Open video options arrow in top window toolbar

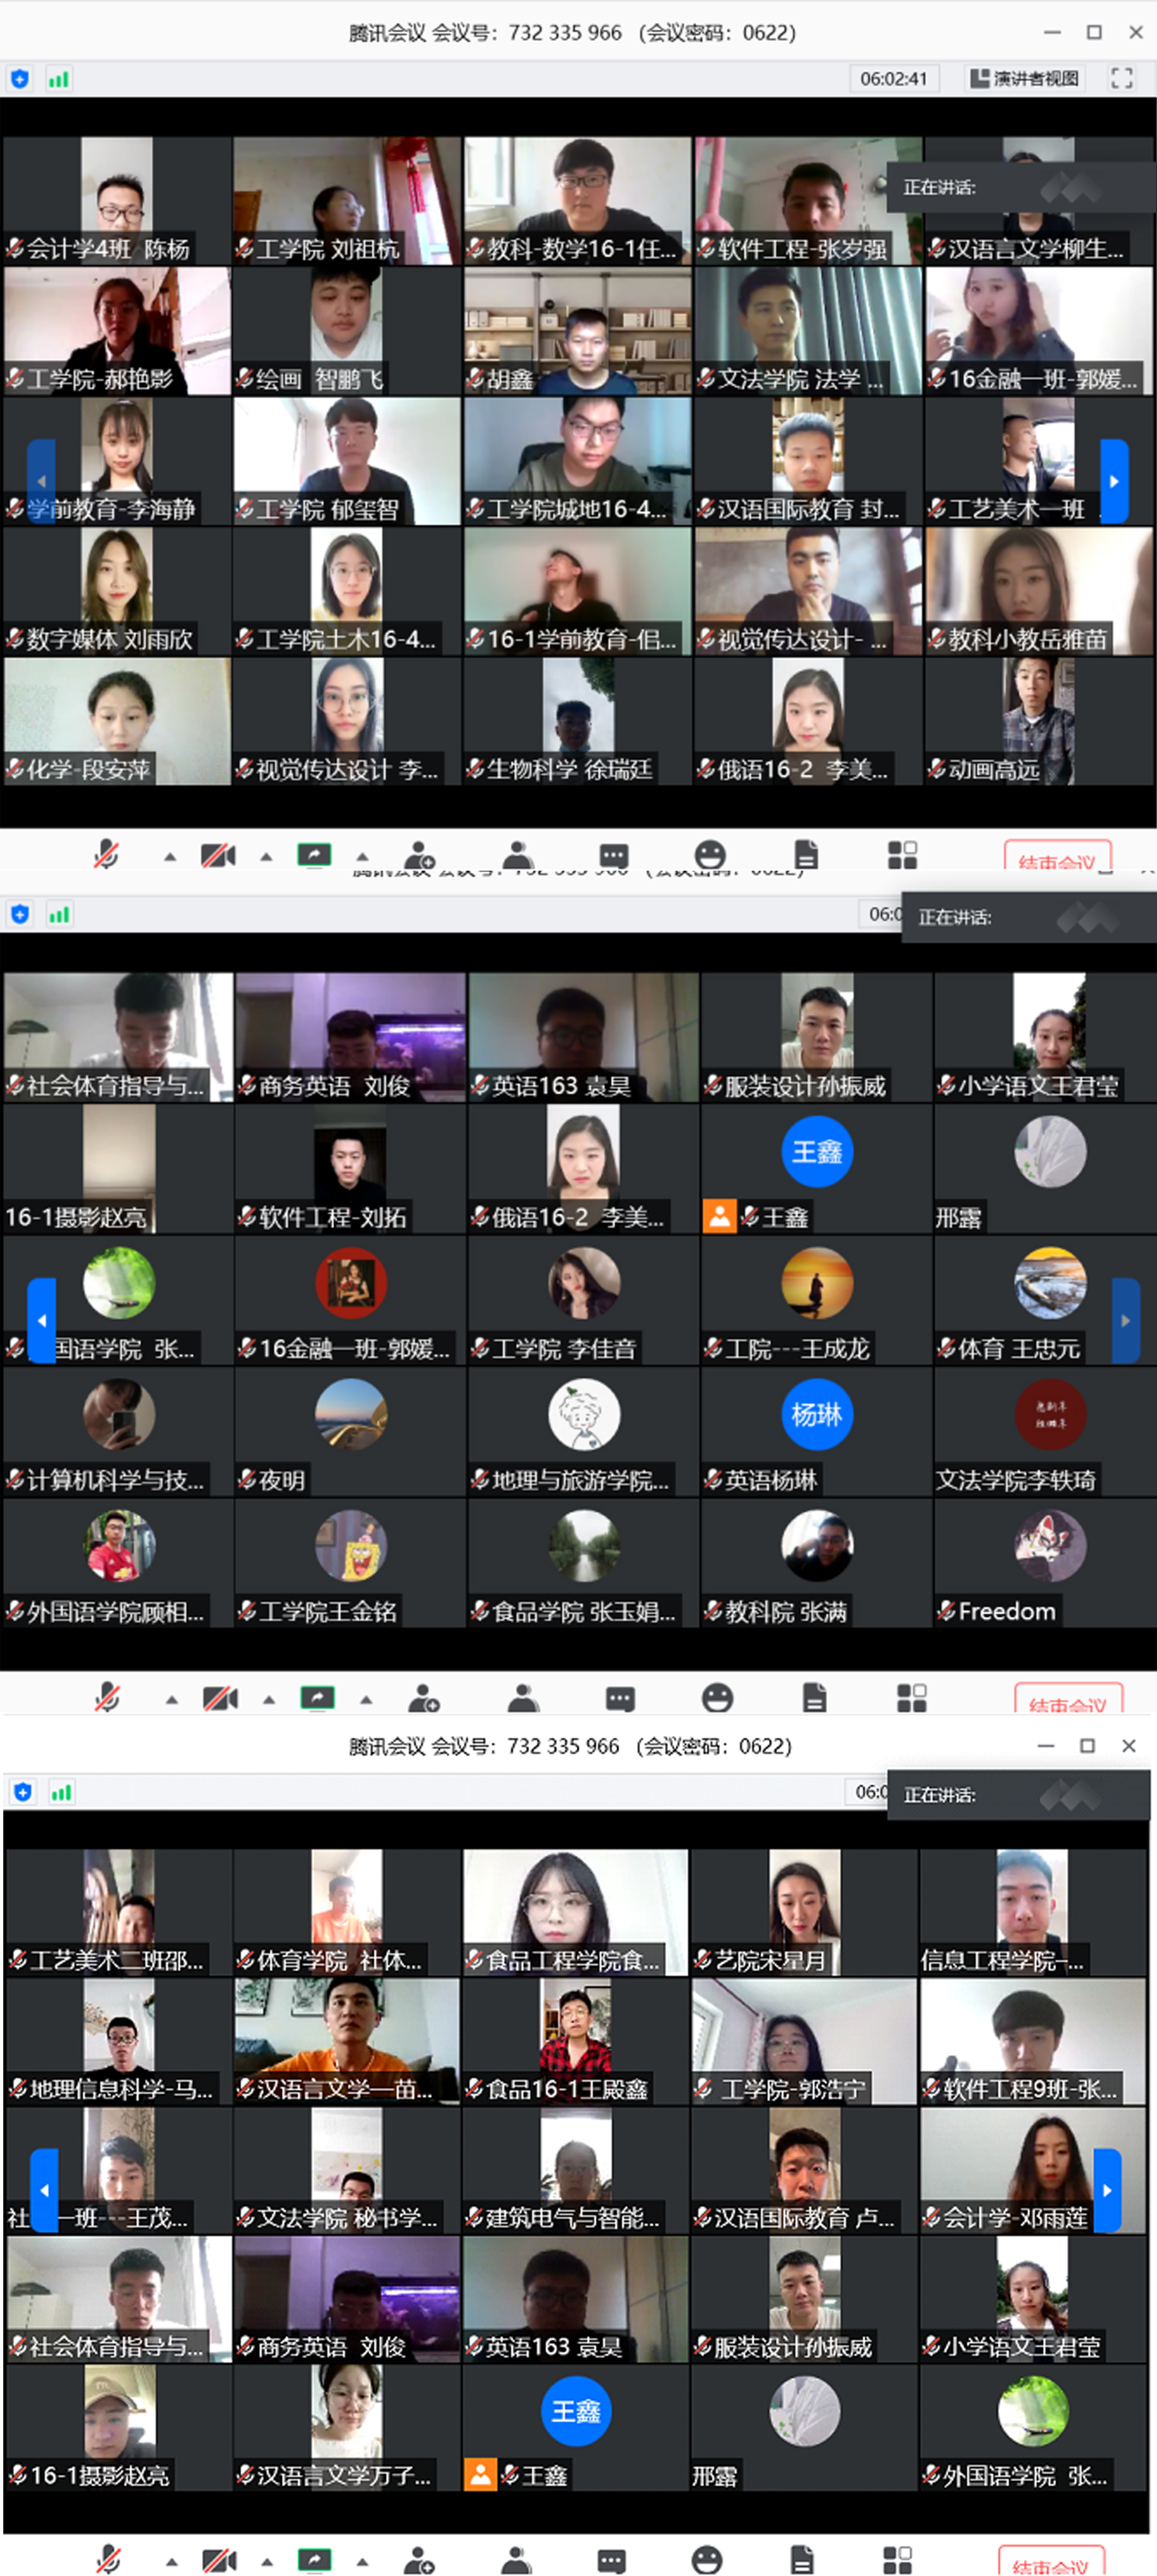point(266,856)
